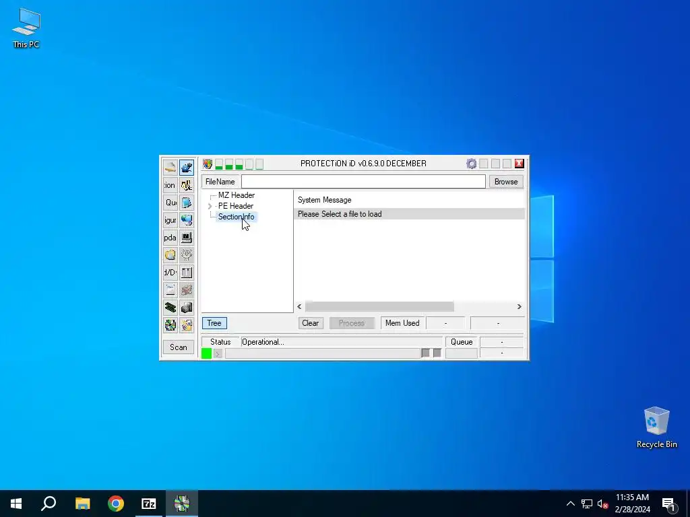Click the Tree button
Screen dimensions: 690x517
coord(214,323)
